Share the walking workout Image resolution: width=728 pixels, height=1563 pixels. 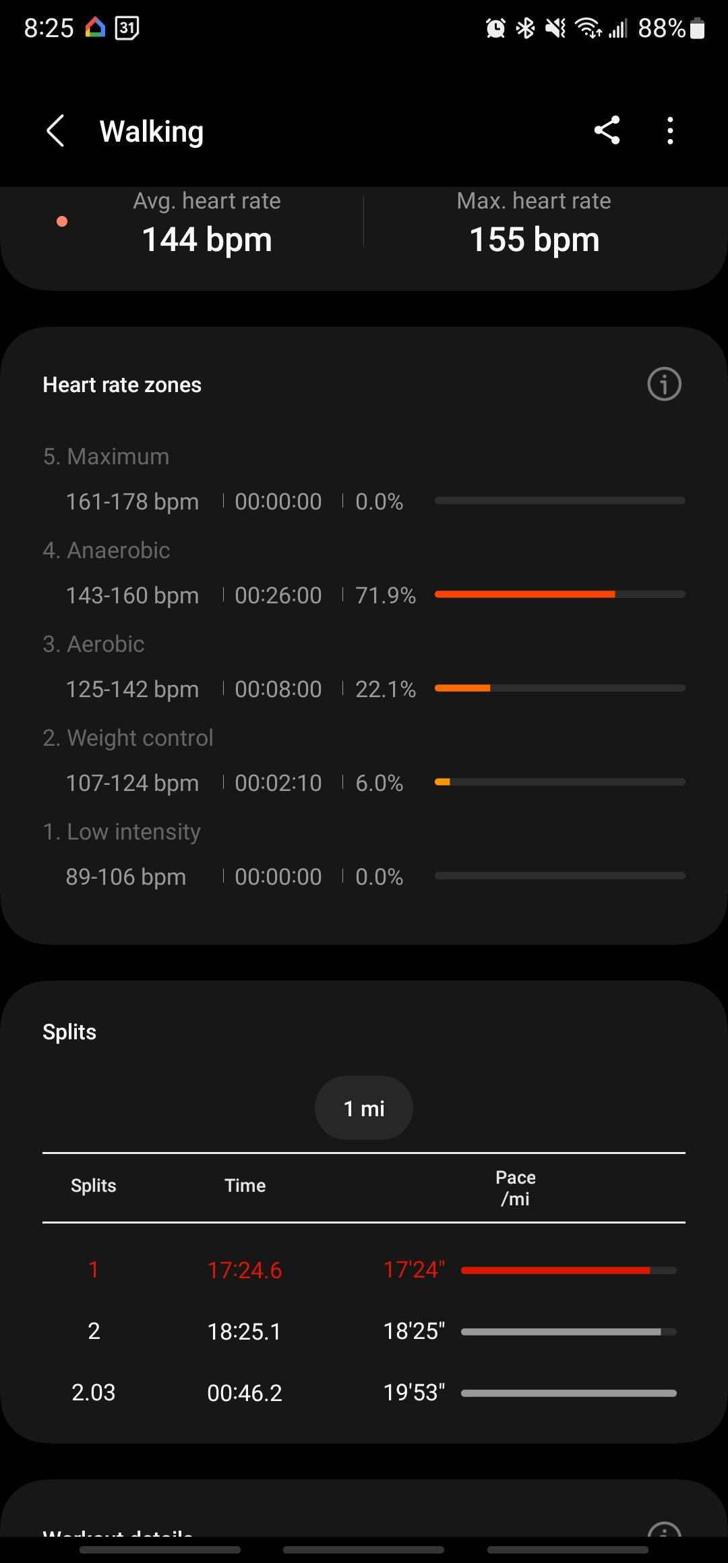[x=607, y=131]
